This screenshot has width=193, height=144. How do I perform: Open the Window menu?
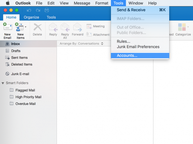(x=136, y=3)
